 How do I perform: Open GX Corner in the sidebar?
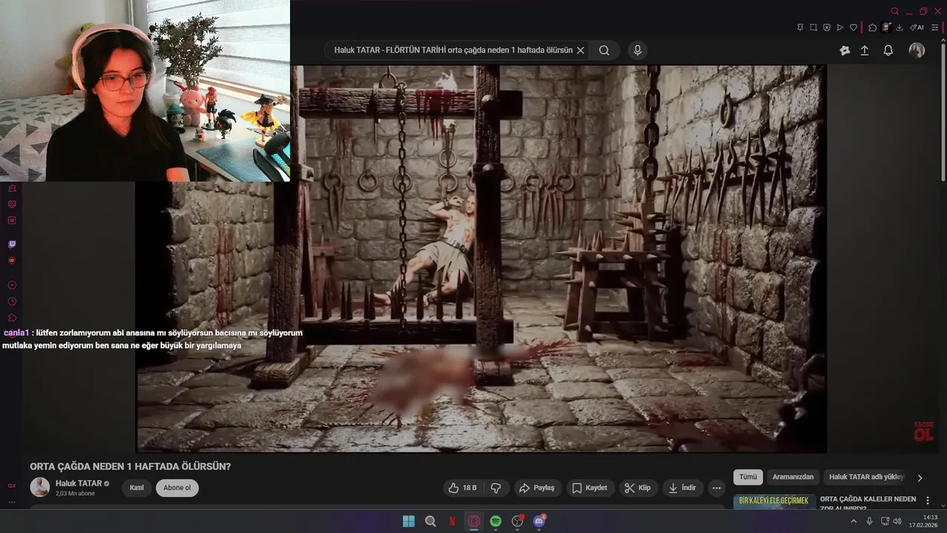pyautogui.click(x=12, y=486)
